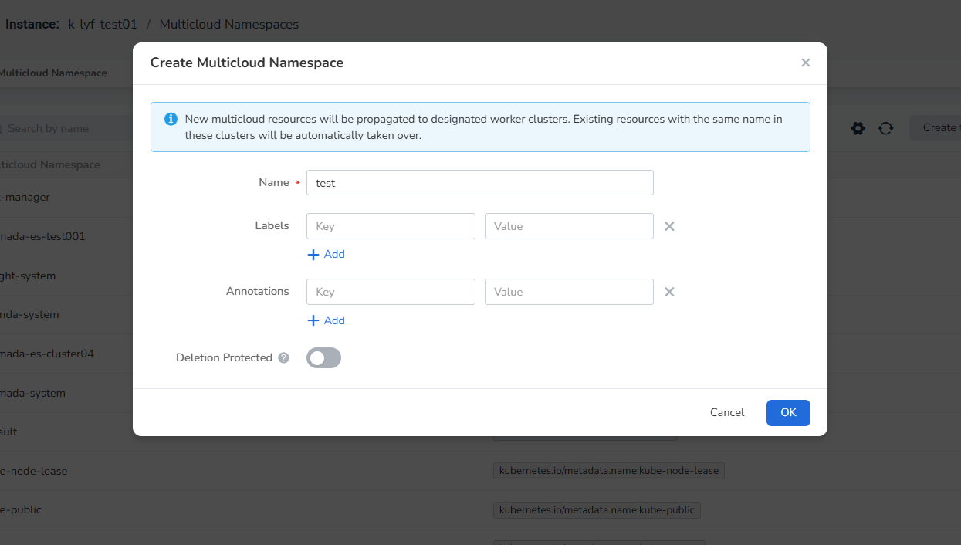This screenshot has height=545, width=961.
Task: Focus the Labels Value field
Action: click(569, 226)
